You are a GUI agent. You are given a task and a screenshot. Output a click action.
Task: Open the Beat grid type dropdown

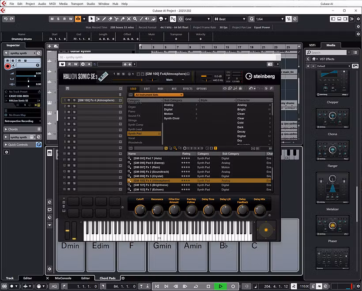[230, 19]
